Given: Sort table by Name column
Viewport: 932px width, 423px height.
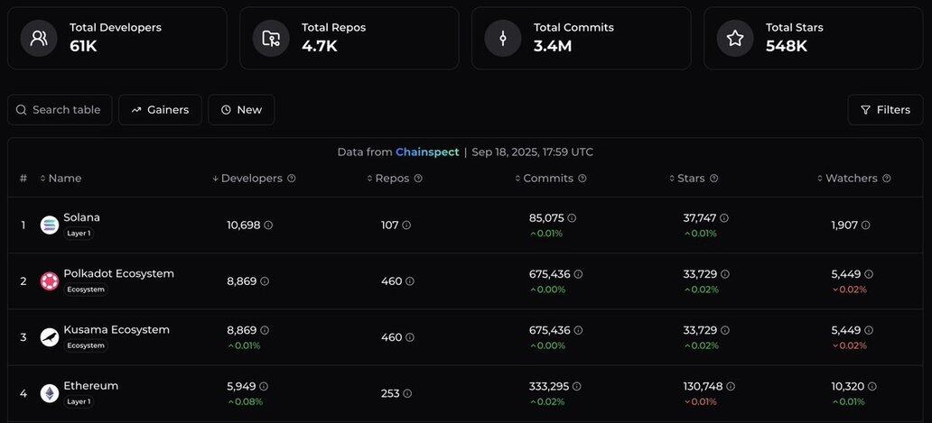Looking at the screenshot, I should 61,178.
